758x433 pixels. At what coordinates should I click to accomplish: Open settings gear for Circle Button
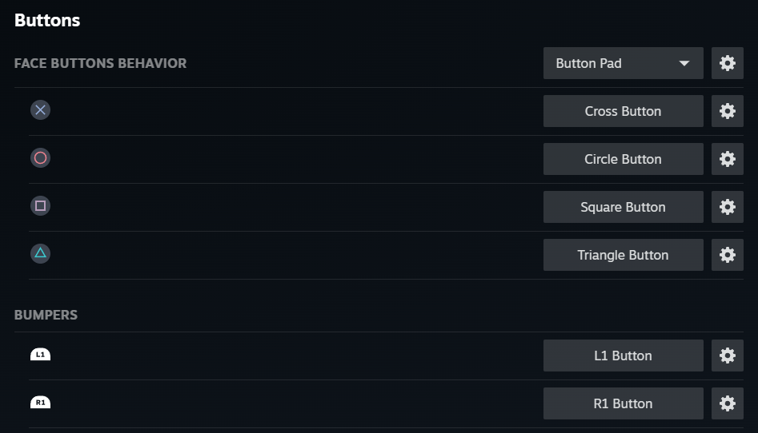pyautogui.click(x=727, y=159)
